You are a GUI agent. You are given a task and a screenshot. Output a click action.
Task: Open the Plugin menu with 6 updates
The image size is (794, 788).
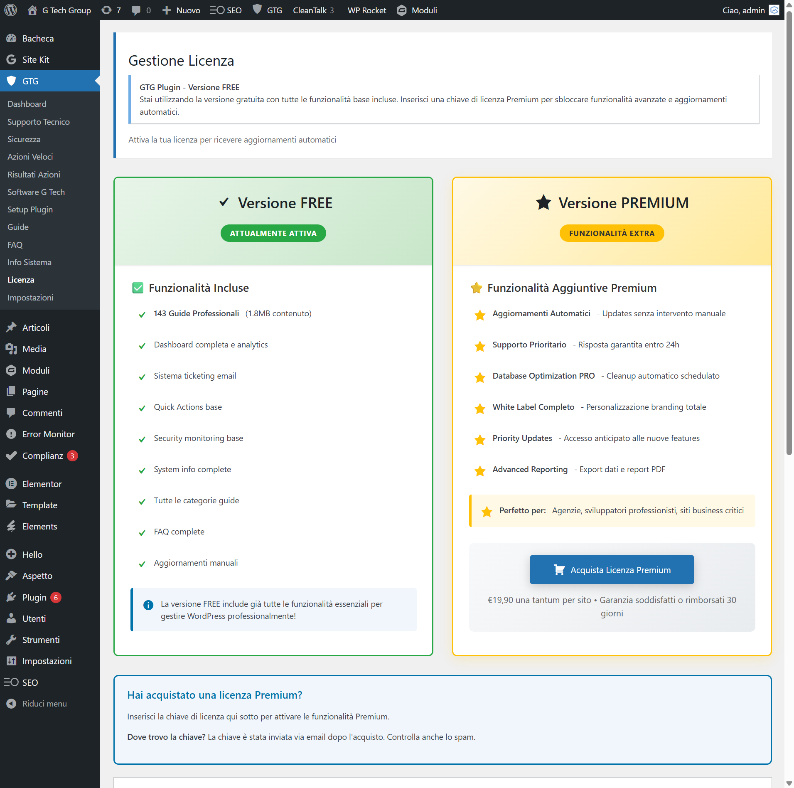tap(34, 597)
